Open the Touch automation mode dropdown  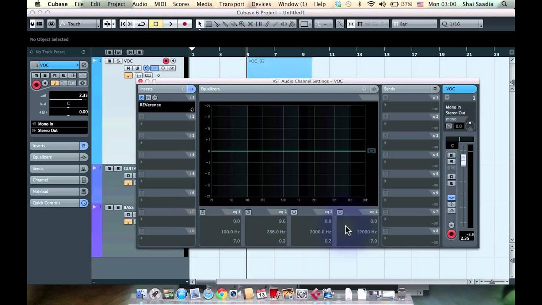click(79, 24)
